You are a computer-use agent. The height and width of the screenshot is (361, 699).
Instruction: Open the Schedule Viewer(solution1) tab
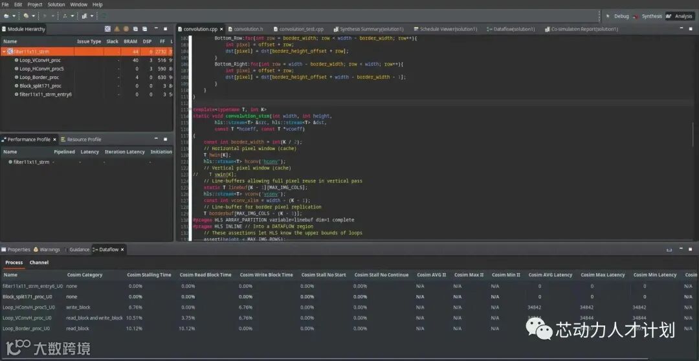445,29
